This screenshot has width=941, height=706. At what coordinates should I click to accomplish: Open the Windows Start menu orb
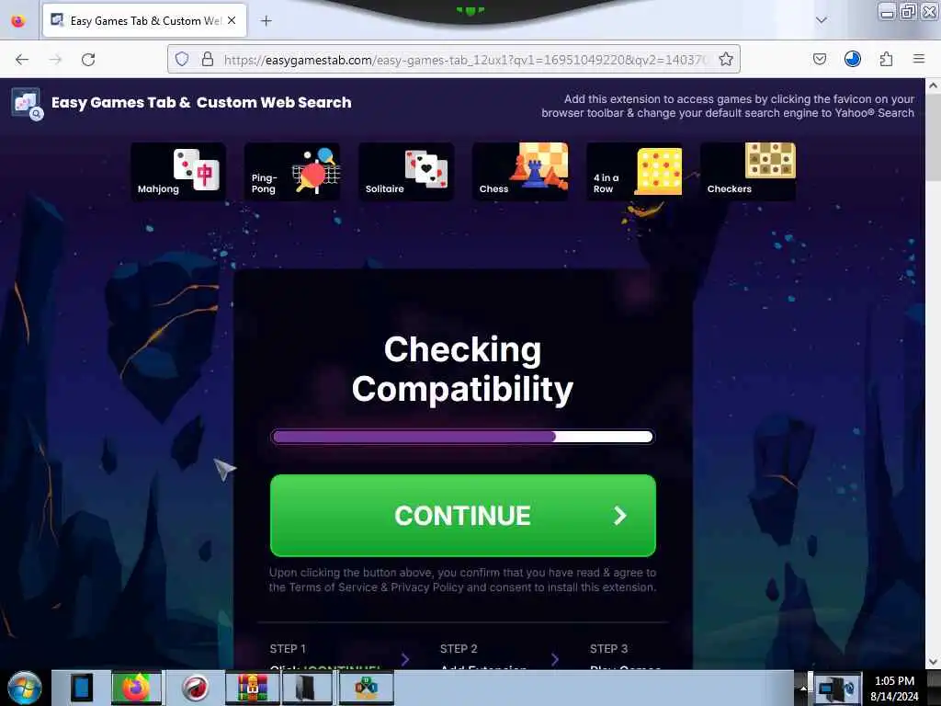click(25, 688)
